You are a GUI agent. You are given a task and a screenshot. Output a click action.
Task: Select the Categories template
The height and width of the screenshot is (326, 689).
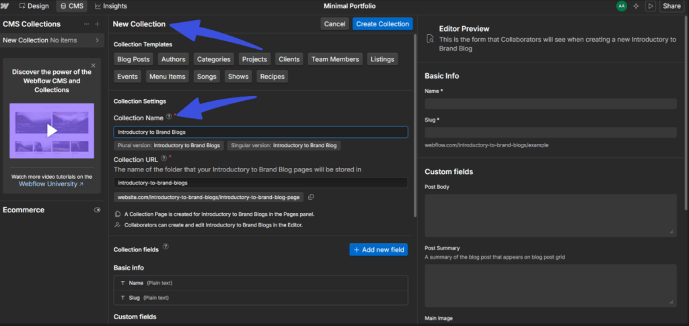tap(213, 59)
